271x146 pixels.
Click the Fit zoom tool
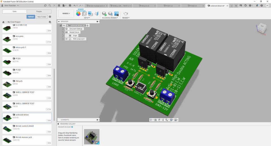(167, 120)
